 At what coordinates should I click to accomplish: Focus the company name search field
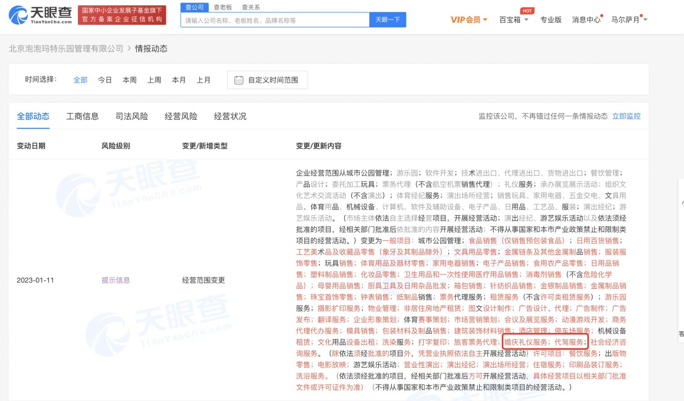point(275,20)
